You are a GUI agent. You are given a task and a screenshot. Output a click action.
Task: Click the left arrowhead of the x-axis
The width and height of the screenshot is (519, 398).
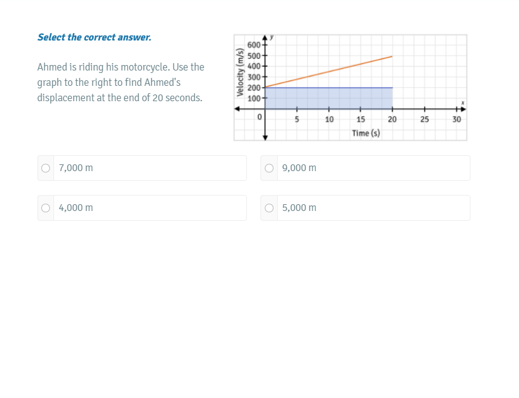click(237, 109)
